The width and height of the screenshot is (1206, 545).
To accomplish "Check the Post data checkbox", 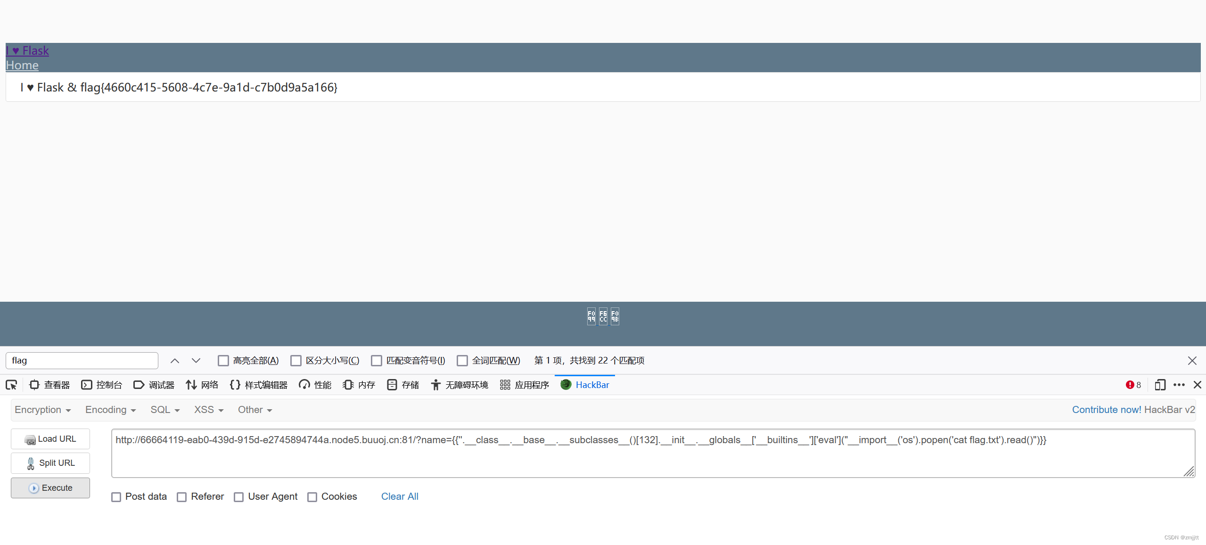I will pyautogui.click(x=116, y=497).
